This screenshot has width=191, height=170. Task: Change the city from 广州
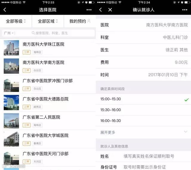tap(9, 33)
